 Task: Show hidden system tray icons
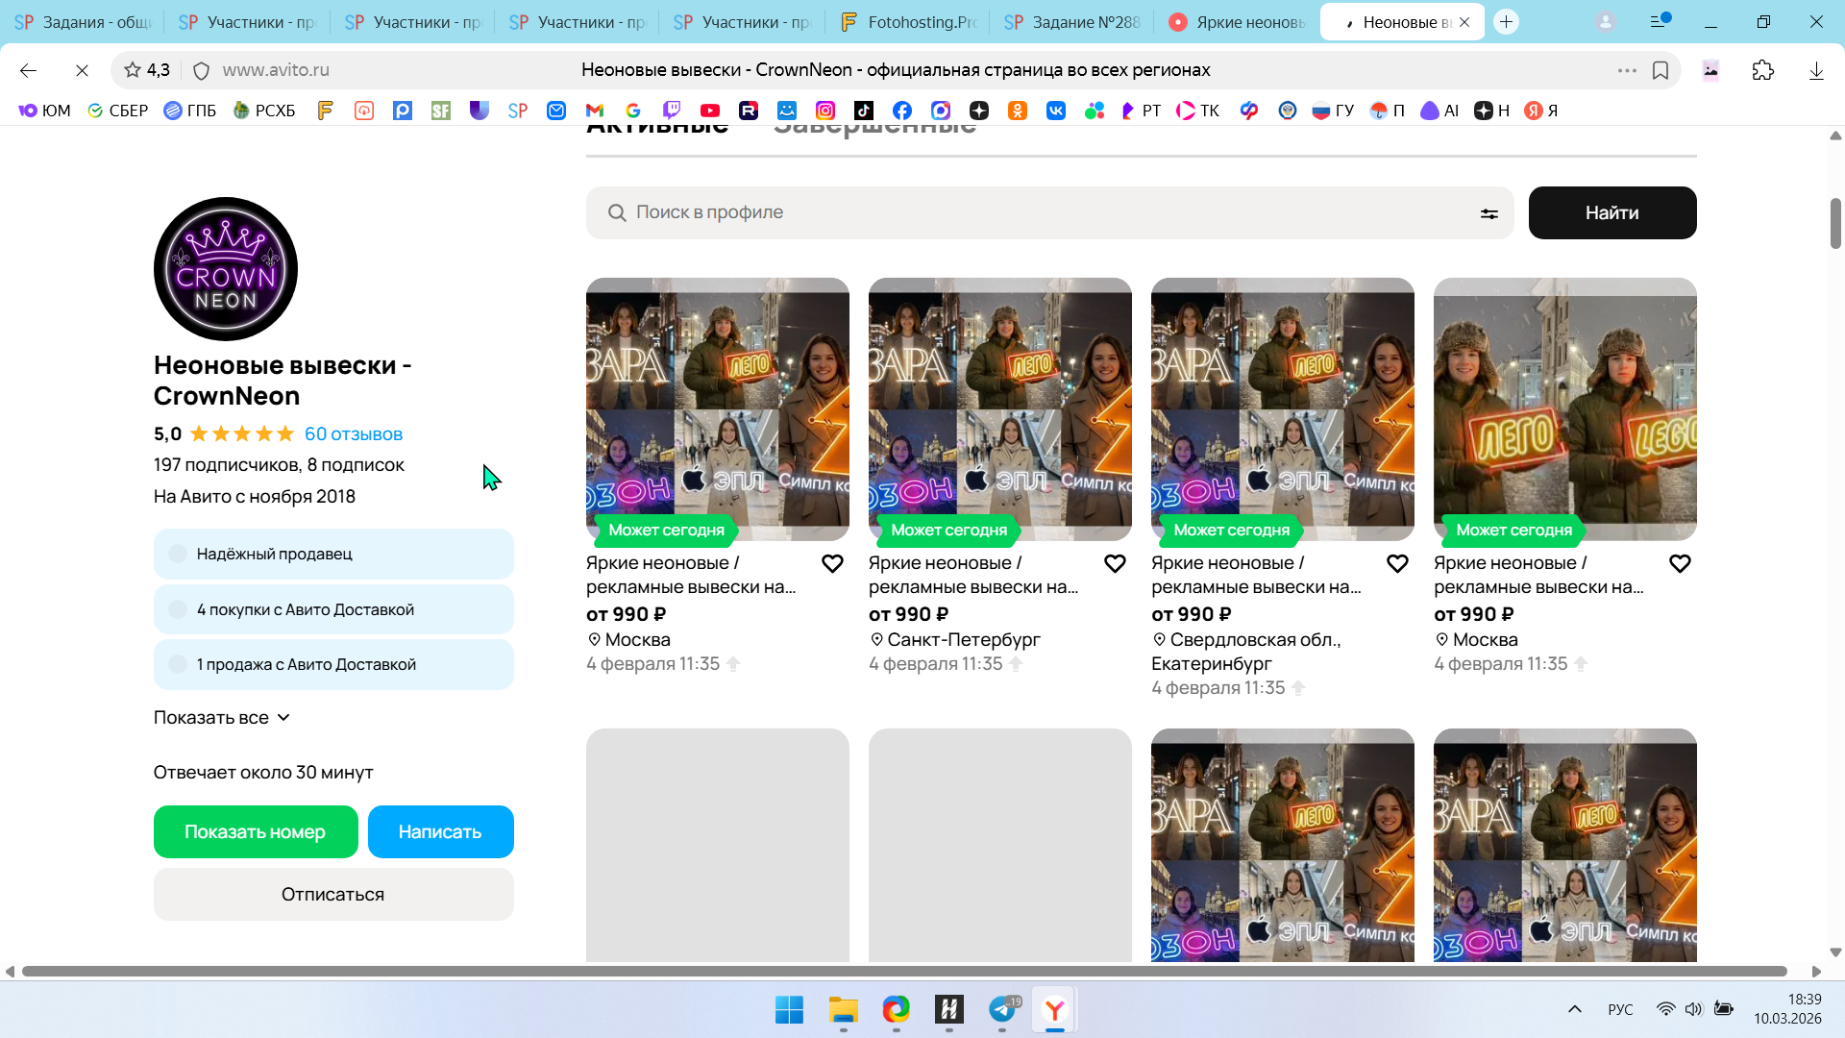tap(1574, 1009)
